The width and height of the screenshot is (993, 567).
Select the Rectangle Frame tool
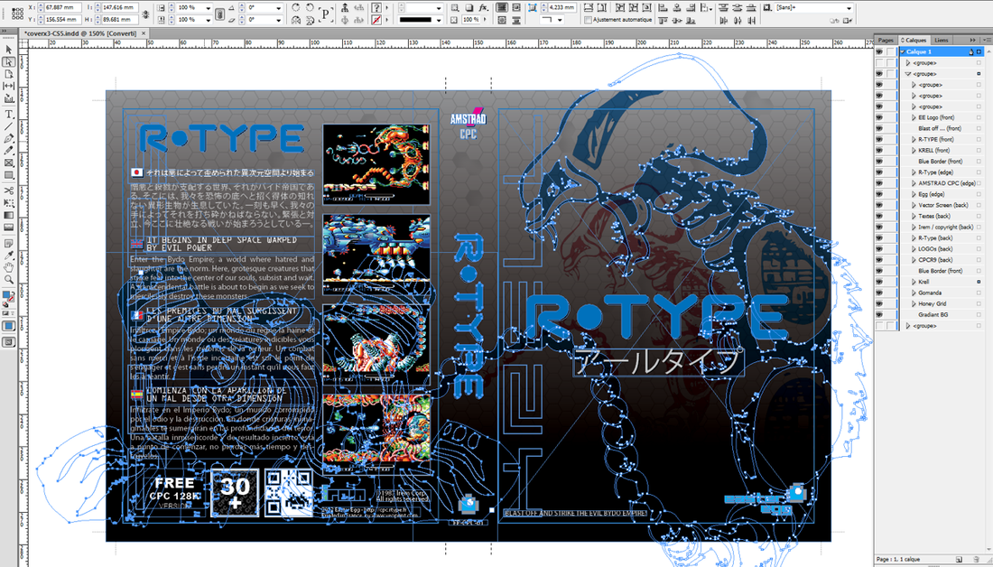[9, 163]
